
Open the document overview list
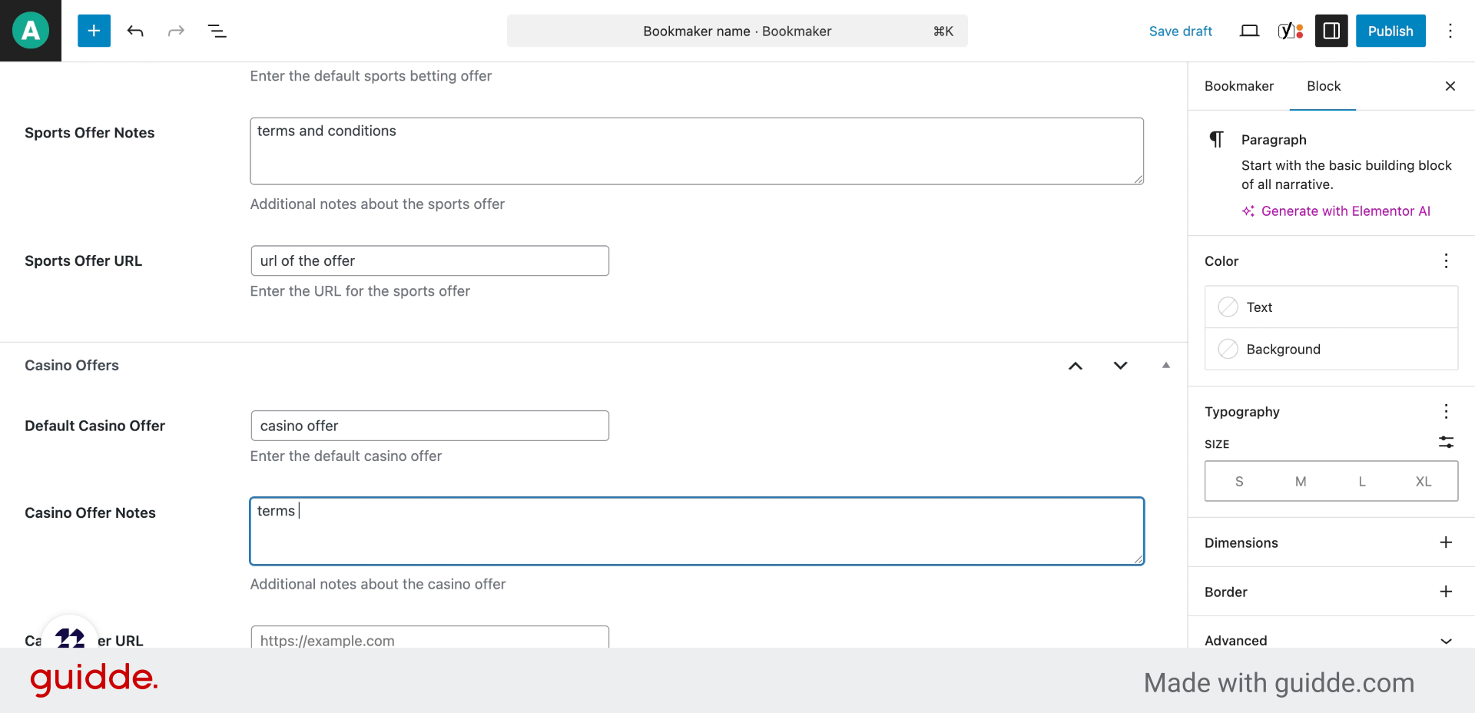[217, 31]
